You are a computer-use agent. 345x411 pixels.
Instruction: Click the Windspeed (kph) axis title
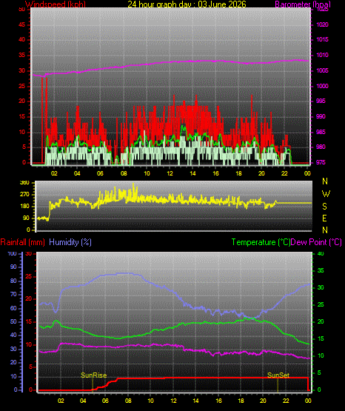[x=56, y=4]
